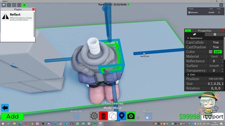Click WhiteKoi in the player list
Screen dimensions: 225x126
tap(194, 13)
